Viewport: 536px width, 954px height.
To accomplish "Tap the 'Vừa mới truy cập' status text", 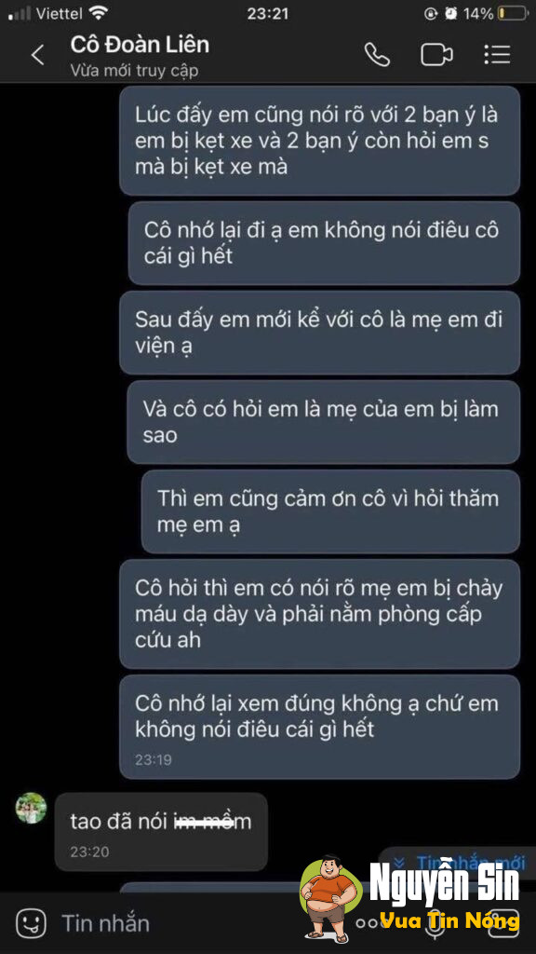I will pos(134,71).
